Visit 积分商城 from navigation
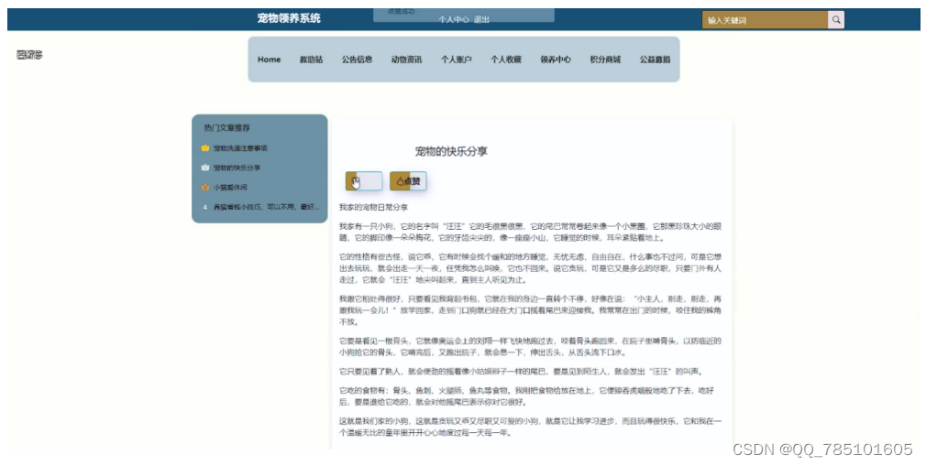The height and width of the screenshot is (466, 926). click(x=604, y=60)
